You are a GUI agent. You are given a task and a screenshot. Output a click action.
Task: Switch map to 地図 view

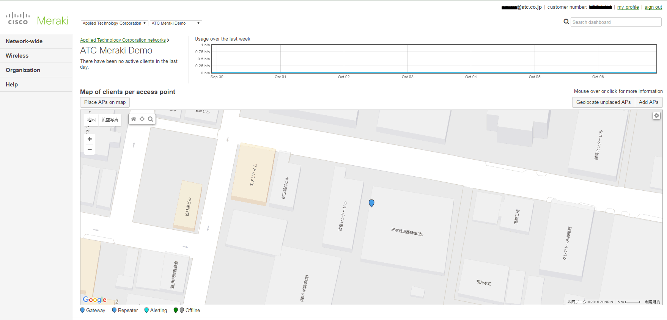point(91,119)
